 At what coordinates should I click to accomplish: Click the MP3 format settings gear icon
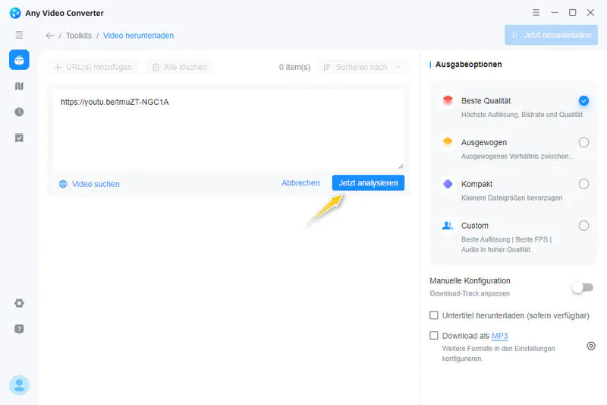click(x=591, y=346)
